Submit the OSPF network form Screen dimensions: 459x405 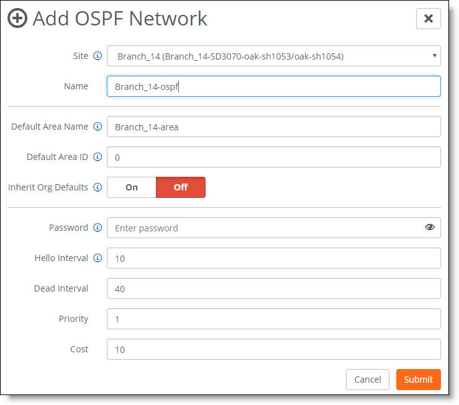418,380
